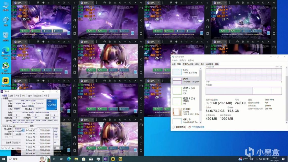This screenshot has height=162, width=288.
Task: Open the keyboard icon beside the 31 FPS emulator
Action: tap(141, 47)
